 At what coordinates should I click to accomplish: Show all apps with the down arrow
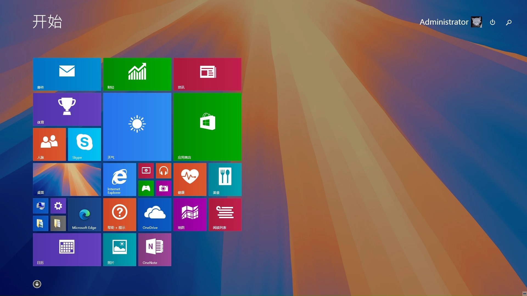(37, 284)
